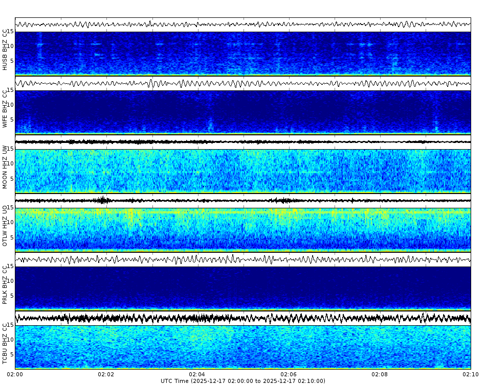Select the WIFE BHZ CC station label

(x=5, y=107)
